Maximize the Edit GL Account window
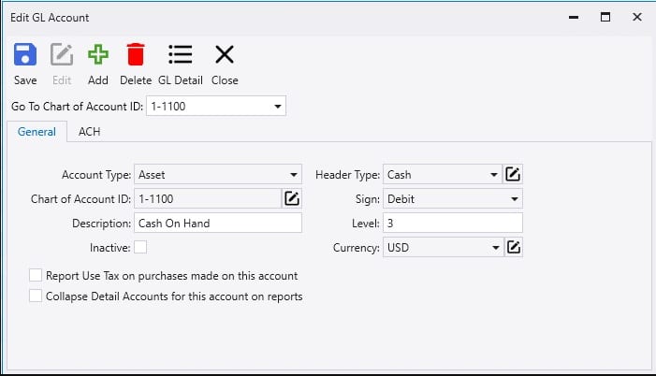The width and height of the screenshot is (656, 376). pyautogui.click(x=605, y=17)
